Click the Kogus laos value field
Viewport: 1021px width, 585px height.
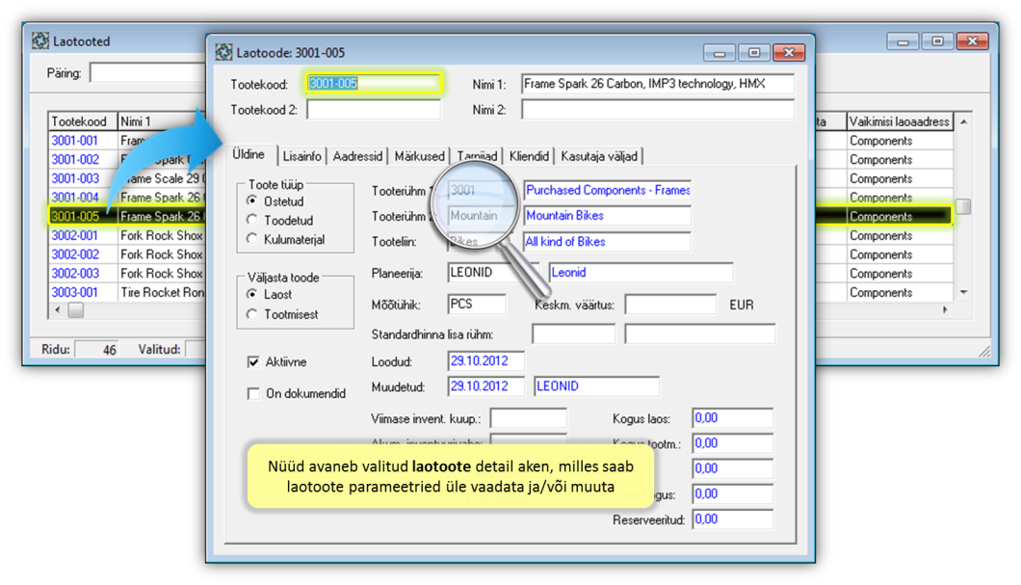click(x=733, y=418)
